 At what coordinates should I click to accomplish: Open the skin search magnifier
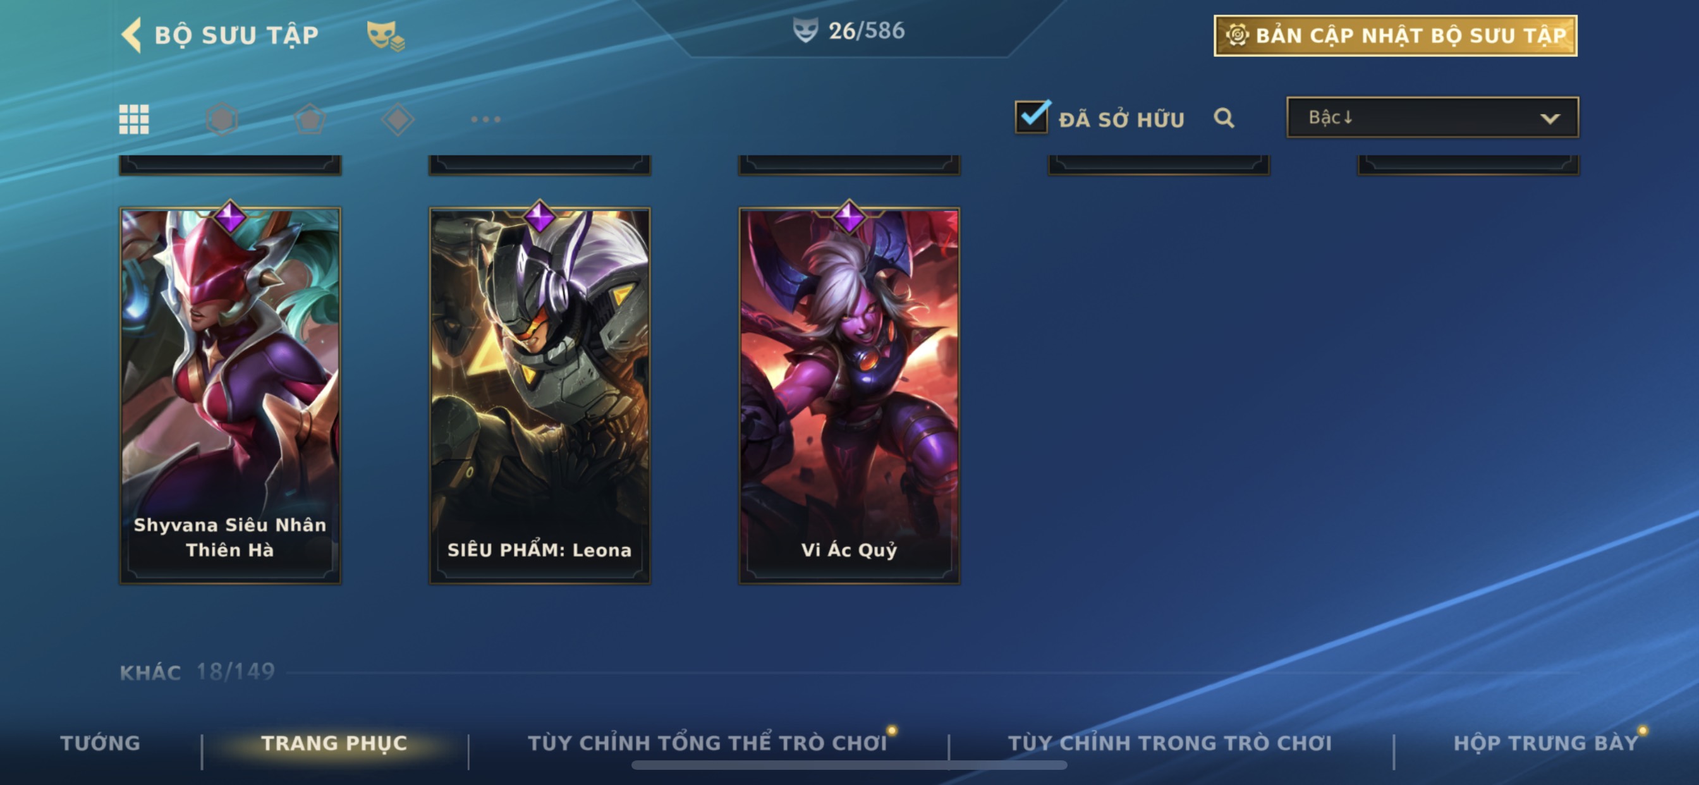pyautogui.click(x=1224, y=118)
